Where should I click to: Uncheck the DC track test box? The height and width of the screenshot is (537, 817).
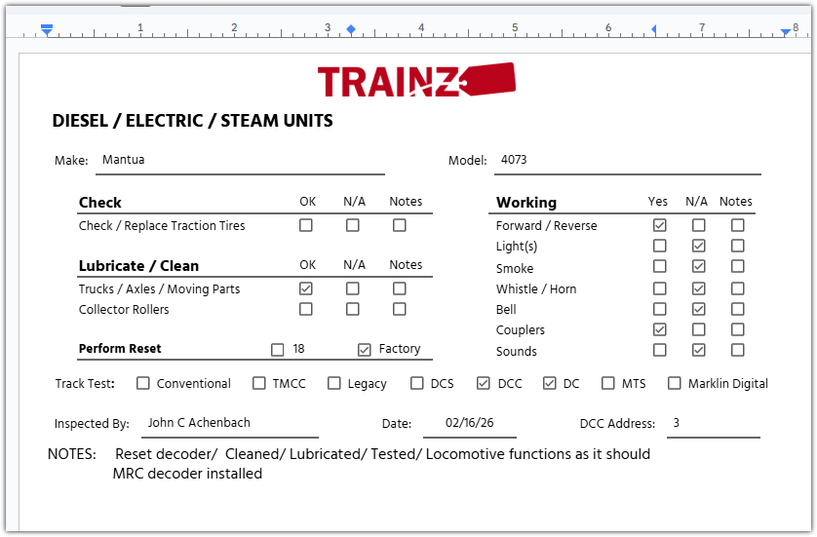click(550, 383)
